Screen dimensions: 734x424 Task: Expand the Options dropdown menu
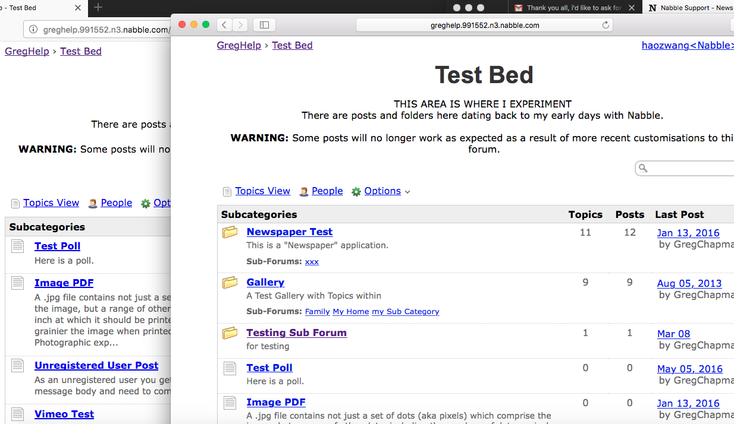point(407,192)
